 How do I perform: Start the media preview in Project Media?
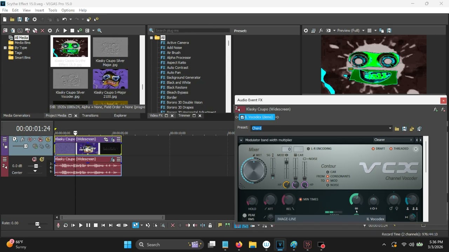click(x=65, y=30)
